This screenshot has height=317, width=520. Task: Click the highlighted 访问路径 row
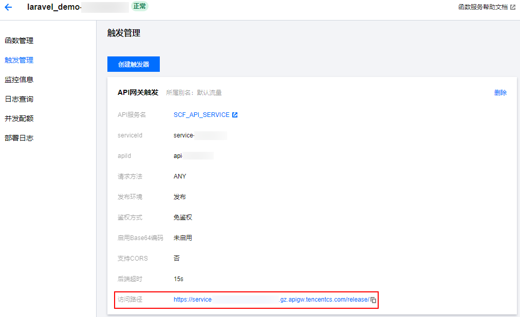[247, 300]
